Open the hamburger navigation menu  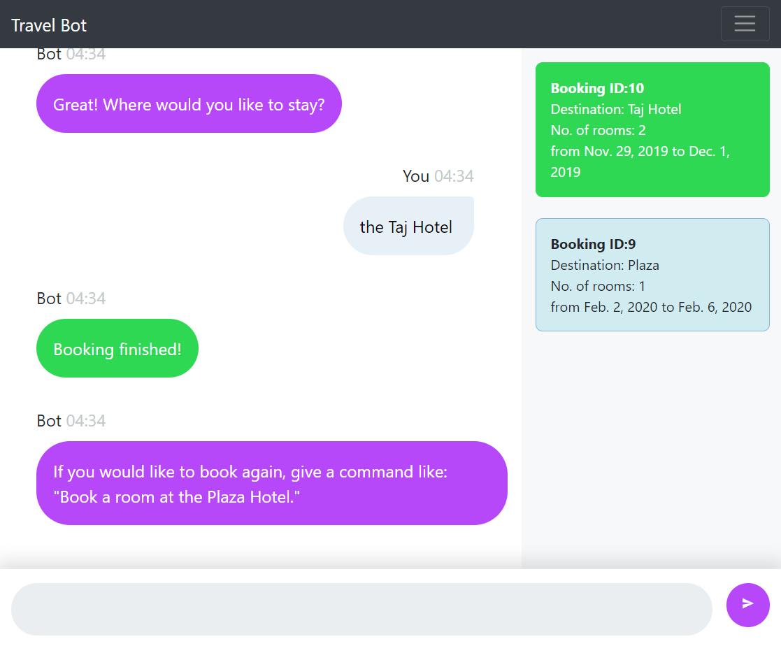[x=745, y=23]
